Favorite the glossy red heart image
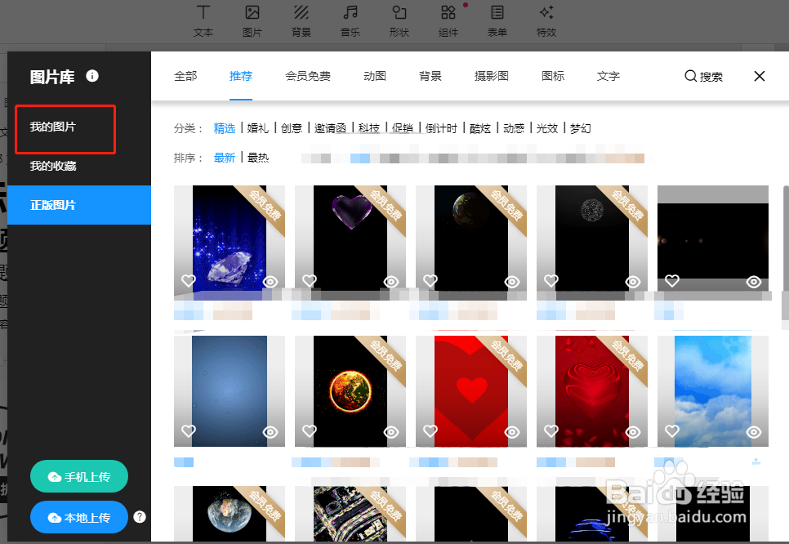 click(551, 430)
